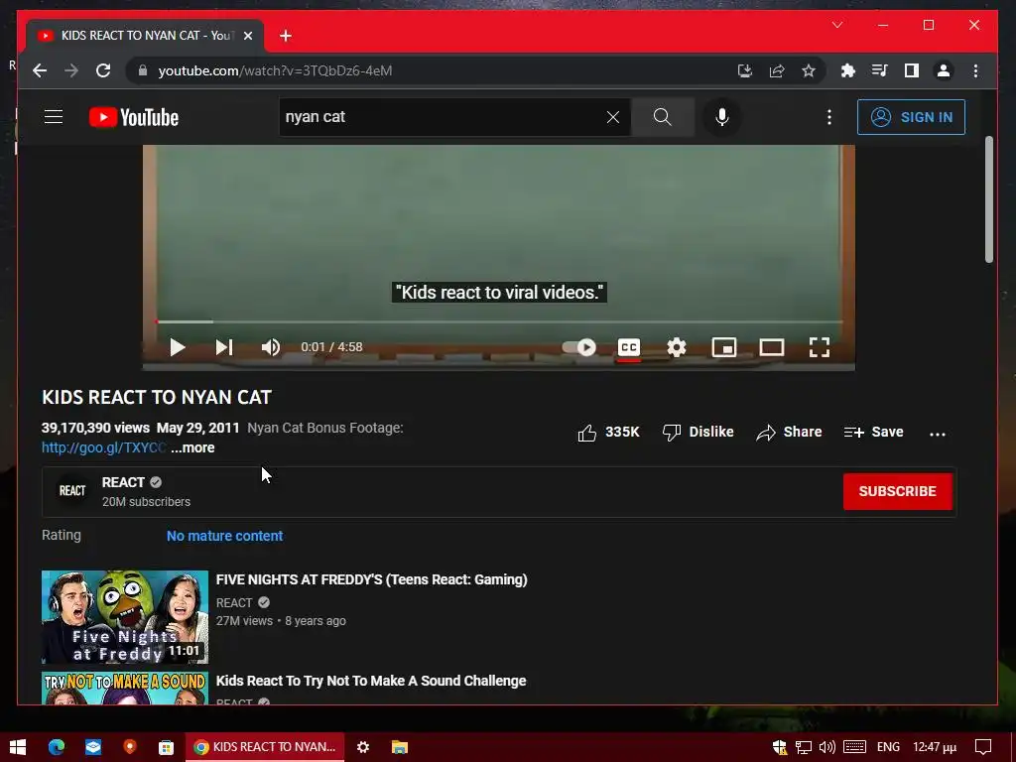Bookmark this tab with the star
1016x762 pixels.
coord(809,70)
